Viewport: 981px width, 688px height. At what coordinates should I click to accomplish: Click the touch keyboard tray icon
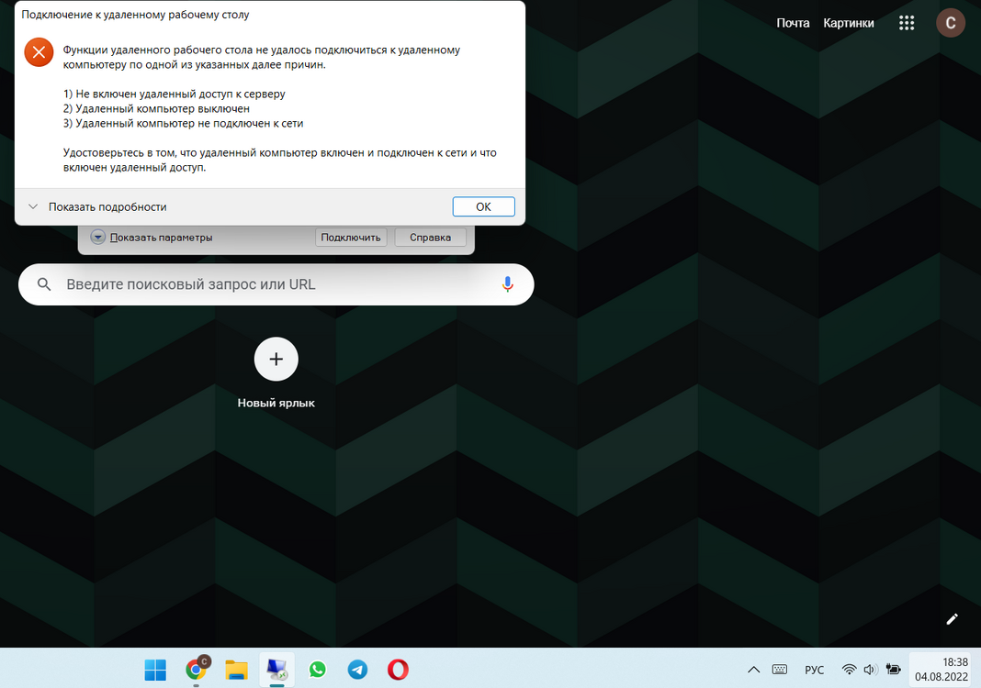click(x=780, y=670)
